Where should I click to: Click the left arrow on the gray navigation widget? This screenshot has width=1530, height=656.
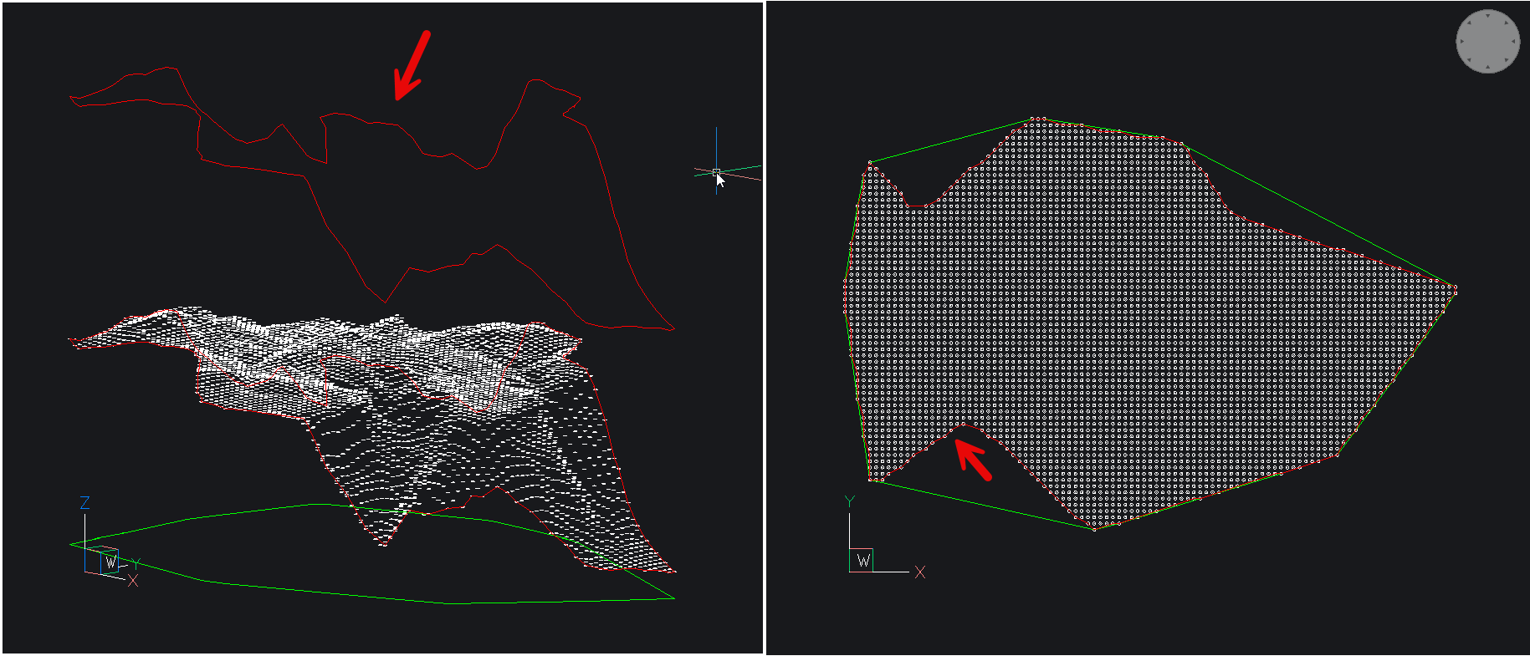point(1461,42)
